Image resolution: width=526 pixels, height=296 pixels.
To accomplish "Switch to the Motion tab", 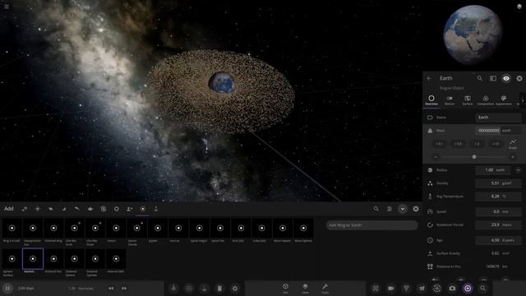I will pos(450,100).
